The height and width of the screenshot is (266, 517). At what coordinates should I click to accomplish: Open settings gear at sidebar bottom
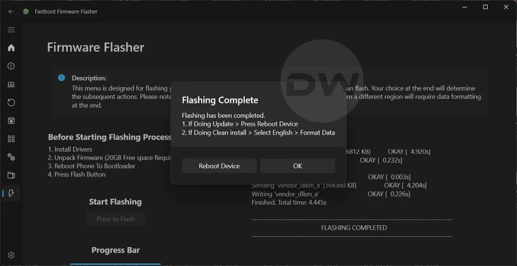(11, 255)
